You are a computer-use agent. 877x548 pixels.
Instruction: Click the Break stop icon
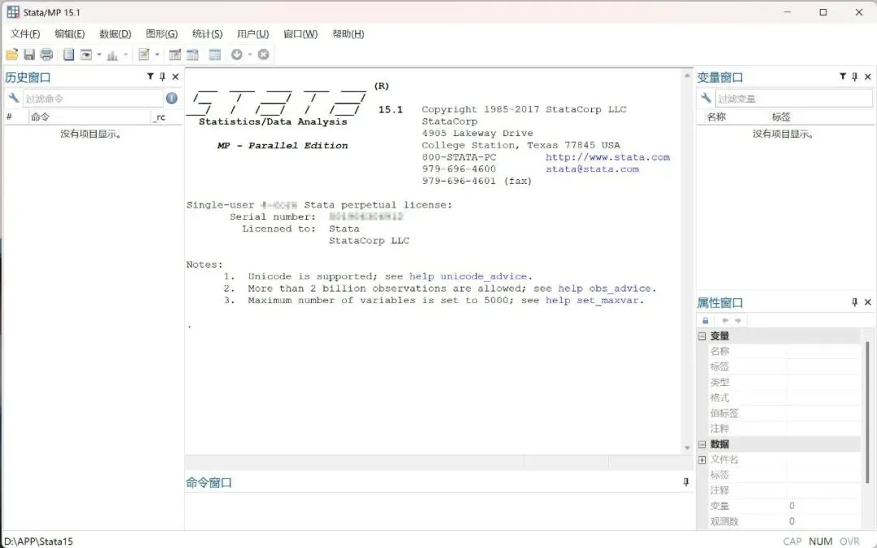(x=263, y=54)
